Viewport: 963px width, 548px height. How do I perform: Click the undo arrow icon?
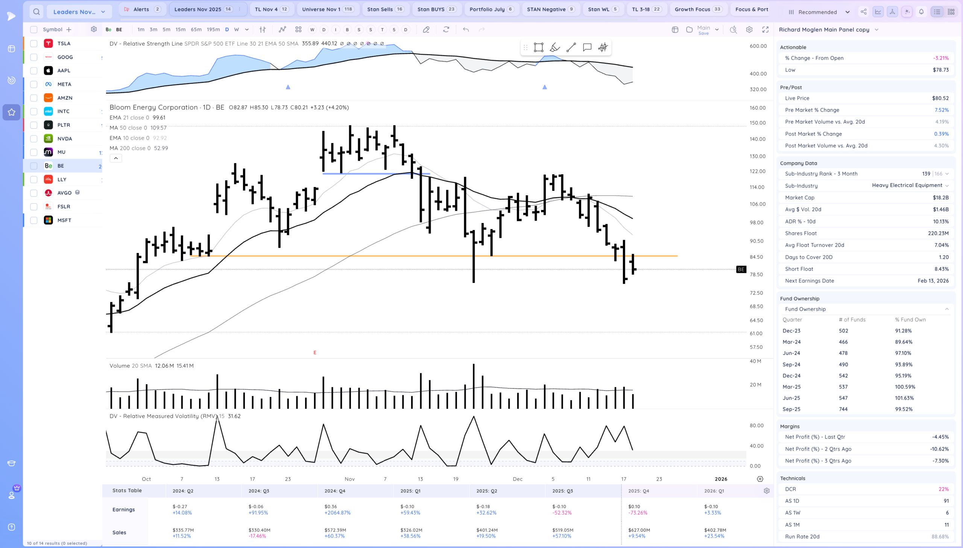pyautogui.click(x=466, y=29)
